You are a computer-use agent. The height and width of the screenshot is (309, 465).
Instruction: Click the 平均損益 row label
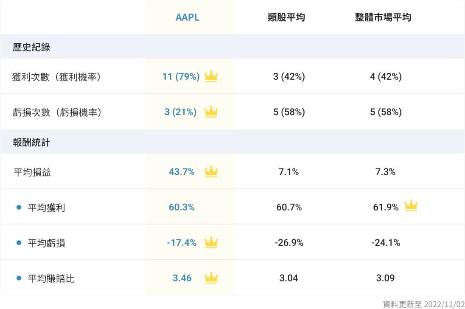[32, 172]
